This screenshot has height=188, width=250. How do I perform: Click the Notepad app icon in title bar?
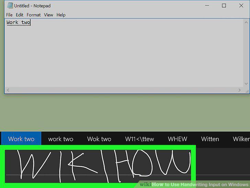tap(10, 5)
